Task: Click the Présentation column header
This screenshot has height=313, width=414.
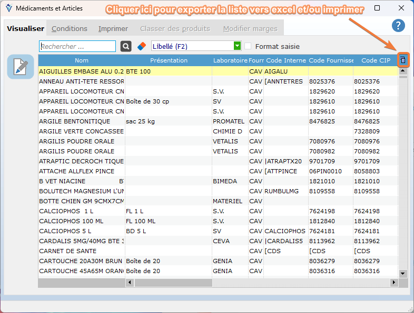Action: [x=169, y=60]
